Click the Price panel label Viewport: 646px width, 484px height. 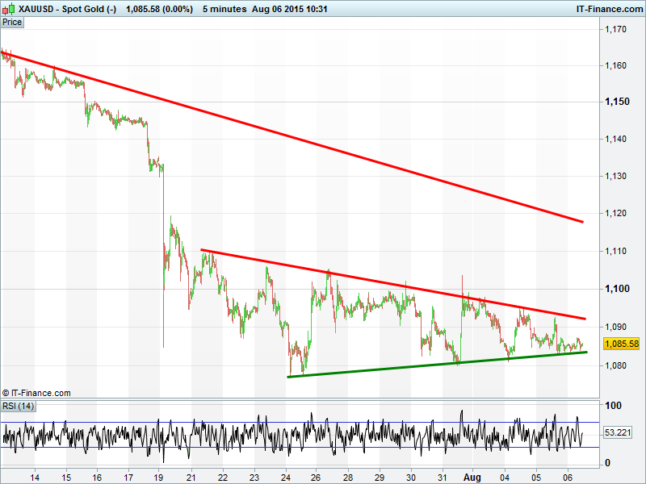click(12, 22)
